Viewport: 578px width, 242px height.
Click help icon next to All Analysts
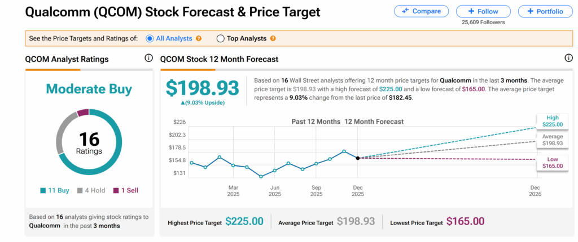(198, 39)
